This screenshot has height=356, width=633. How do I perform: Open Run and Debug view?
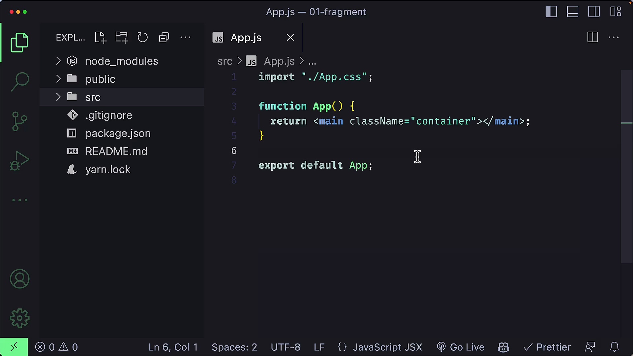coord(20,161)
